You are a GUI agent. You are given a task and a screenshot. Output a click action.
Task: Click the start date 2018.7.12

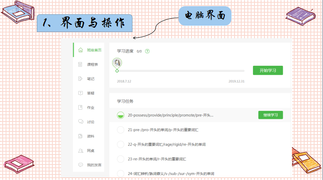tap(124, 81)
